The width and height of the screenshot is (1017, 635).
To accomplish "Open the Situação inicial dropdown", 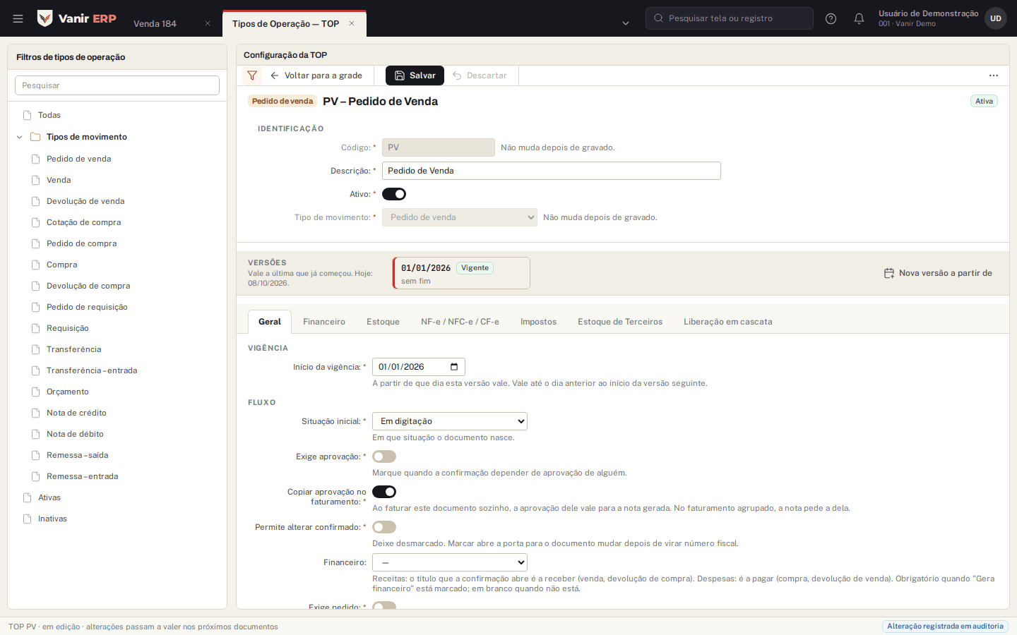I will 450,421.
